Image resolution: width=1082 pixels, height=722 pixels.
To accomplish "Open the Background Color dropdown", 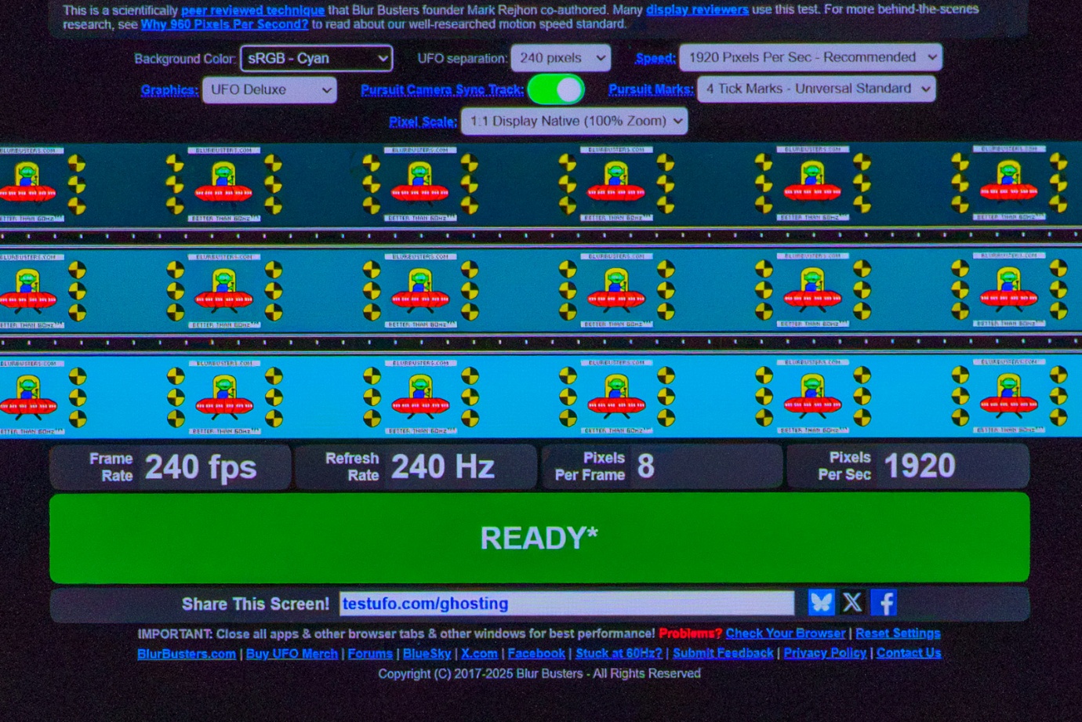I will 316,58.
